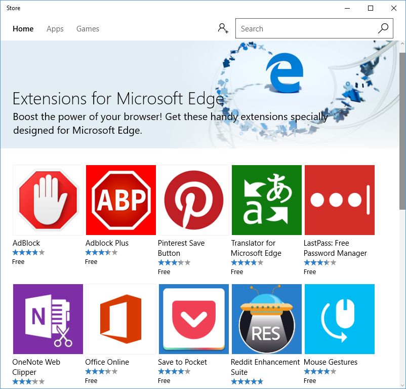406x389 pixels.
Task: Switch to the Games tab
Action: pos(88,29)
